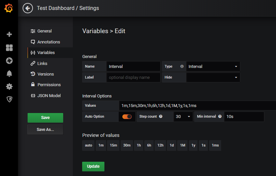Open the Explore compass icon
Viewport: 276px width, 176px height.
[9, 61]
